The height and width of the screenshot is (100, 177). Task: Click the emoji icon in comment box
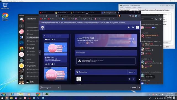(x=130, y=79)
